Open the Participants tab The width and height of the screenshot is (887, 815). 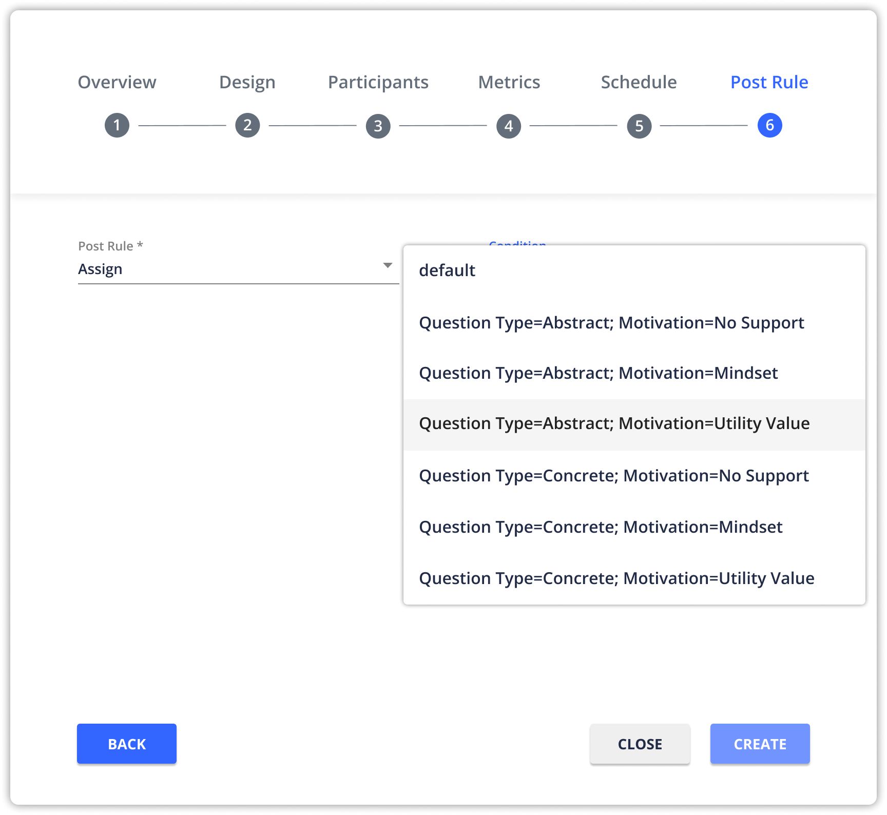click(378, 82)
